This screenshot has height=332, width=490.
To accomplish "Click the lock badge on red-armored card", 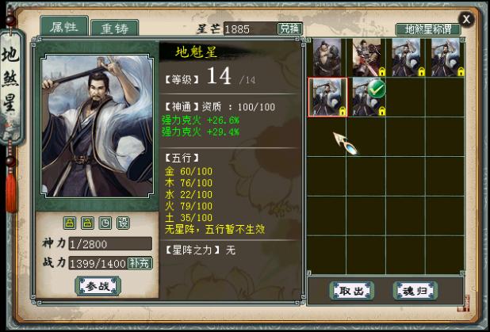I will pos(382,72).
